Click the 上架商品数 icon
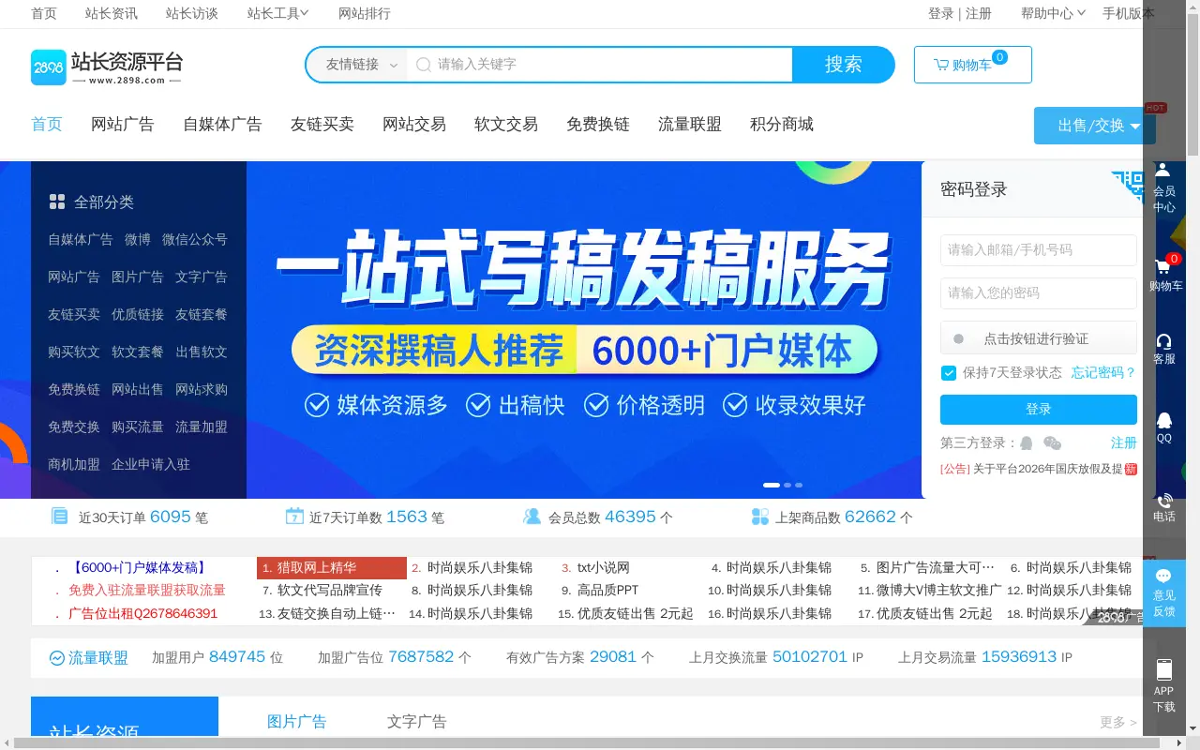Screen dimensions: 1200x750 point(760,517)
